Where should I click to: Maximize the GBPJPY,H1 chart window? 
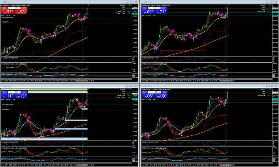(272, 2)
